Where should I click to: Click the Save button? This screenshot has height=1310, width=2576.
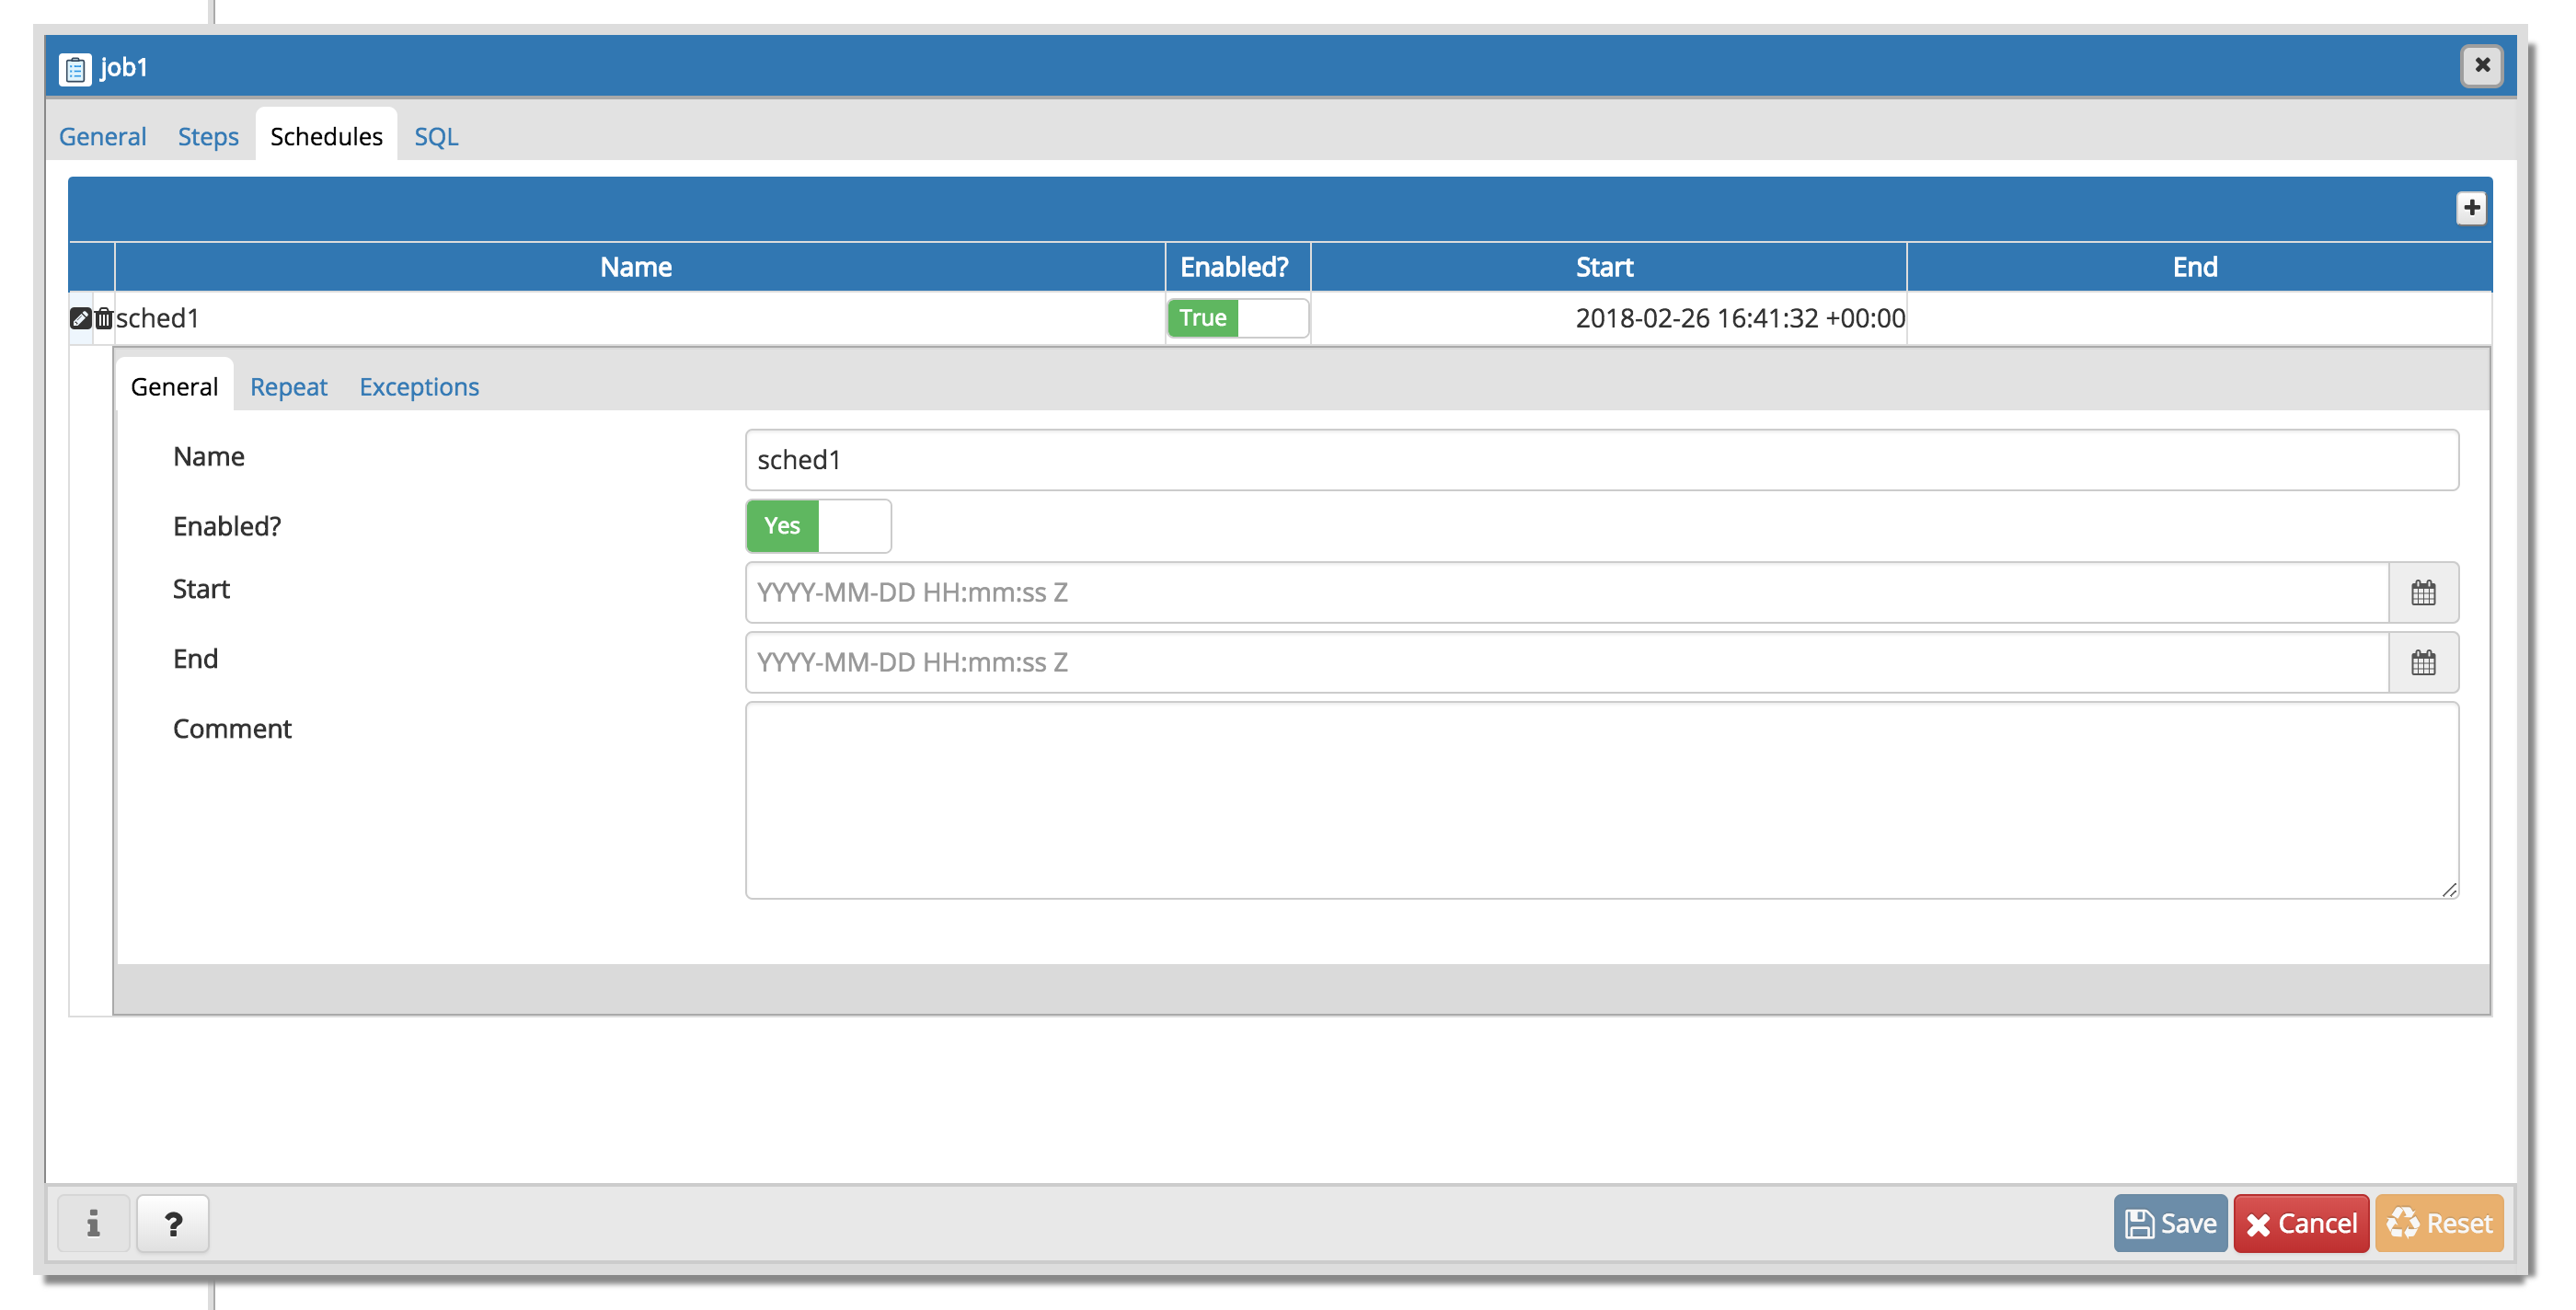(2170, 1223)
